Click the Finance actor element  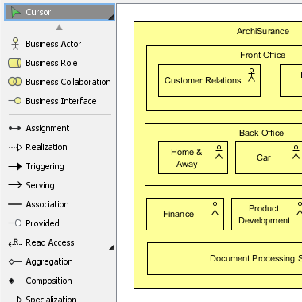[185, 214]
